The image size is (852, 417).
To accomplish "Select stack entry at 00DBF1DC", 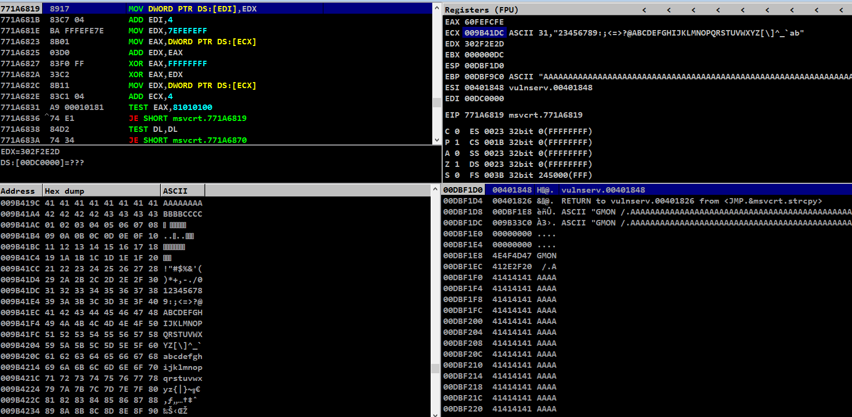I will pos(647,223).
